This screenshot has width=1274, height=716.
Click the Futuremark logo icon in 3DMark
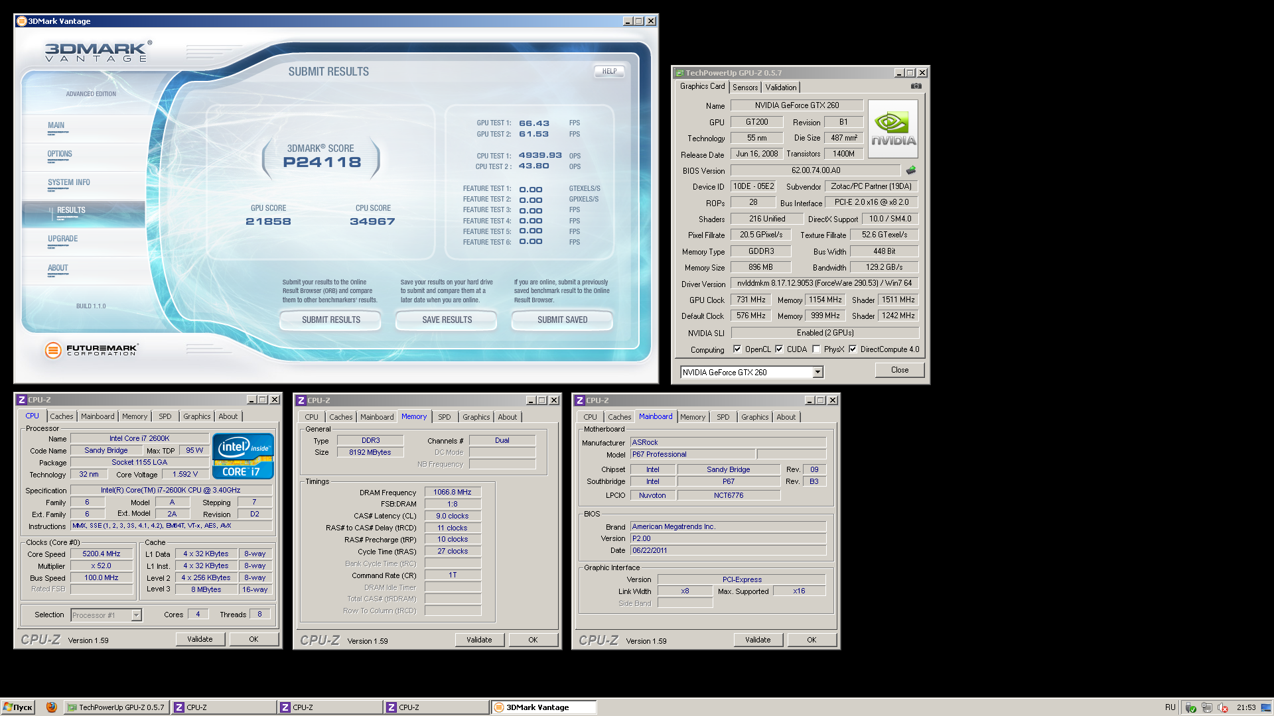click(x=53, y=350)
